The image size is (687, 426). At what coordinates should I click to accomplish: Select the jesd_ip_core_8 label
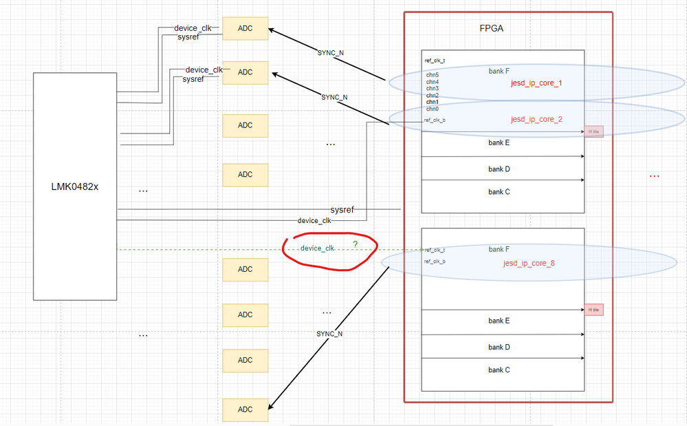(x=529, y=263)
